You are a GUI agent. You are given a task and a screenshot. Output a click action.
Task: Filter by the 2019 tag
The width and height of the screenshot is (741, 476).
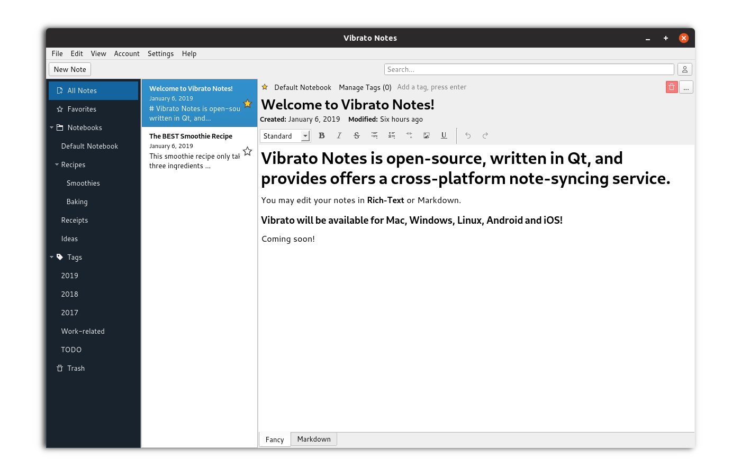tap(69, 276)
